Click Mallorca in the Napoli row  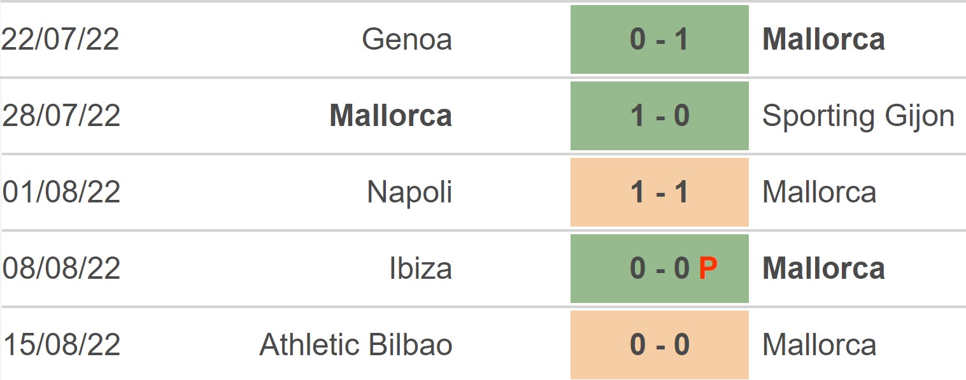click(x=819, y=192)
